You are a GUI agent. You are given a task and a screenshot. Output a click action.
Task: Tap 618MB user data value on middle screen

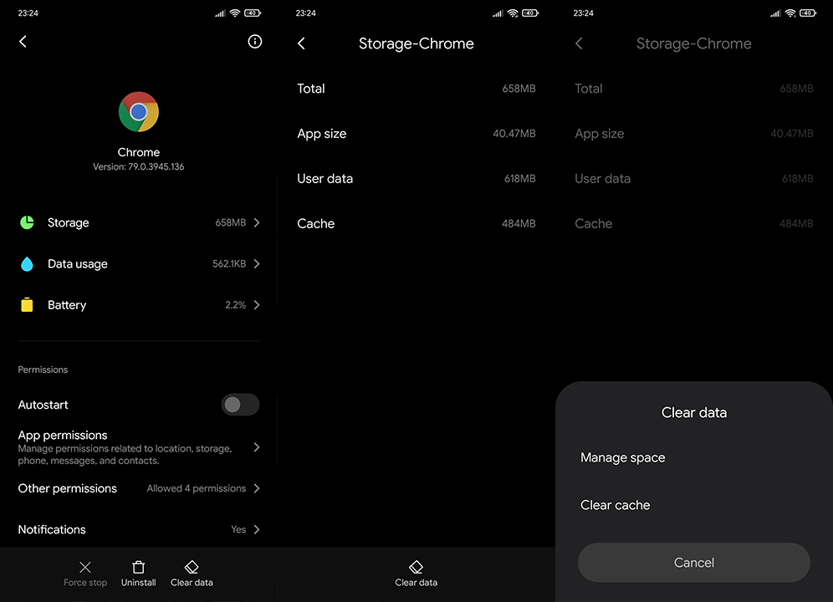519,179
